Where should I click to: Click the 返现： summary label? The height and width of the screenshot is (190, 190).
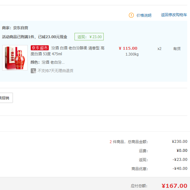click(143, 160)
